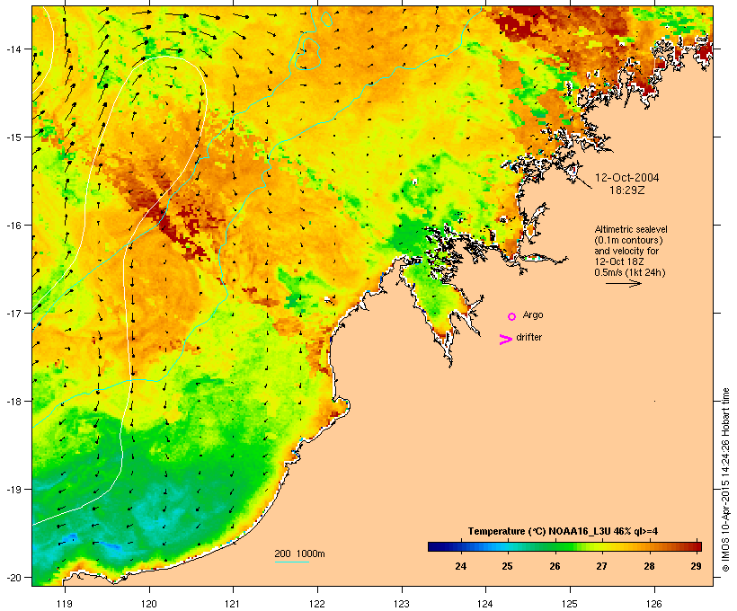Click the latitude axis label -15

(13, 137)
